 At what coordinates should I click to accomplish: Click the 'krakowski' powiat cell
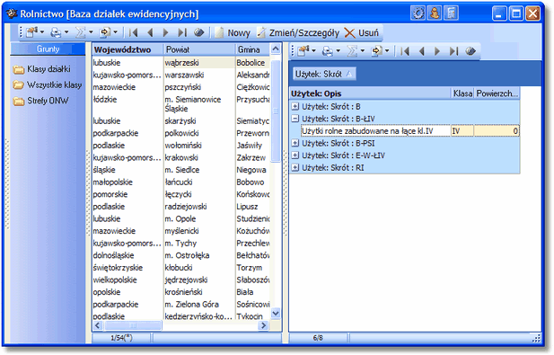[199, 157]
